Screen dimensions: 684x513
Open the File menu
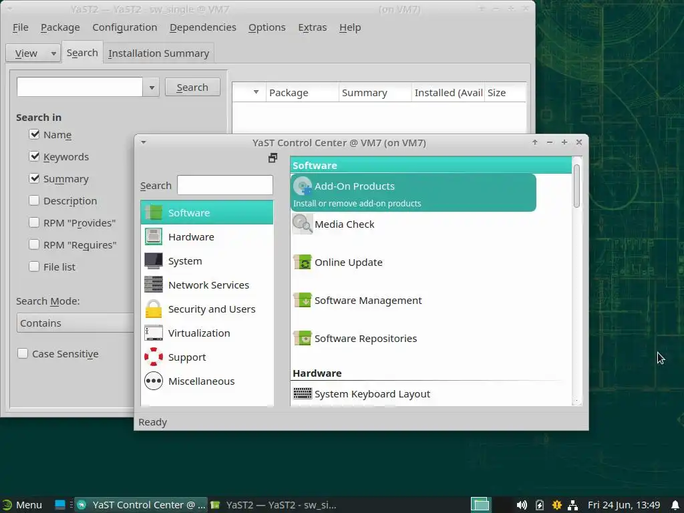click(21, 27)
